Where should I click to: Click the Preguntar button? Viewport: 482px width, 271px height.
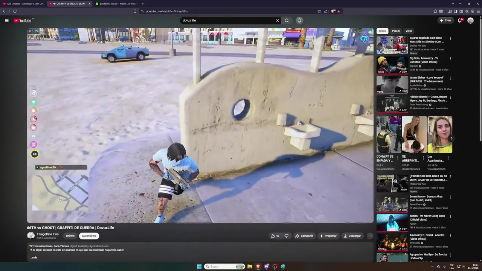[328, 236]
